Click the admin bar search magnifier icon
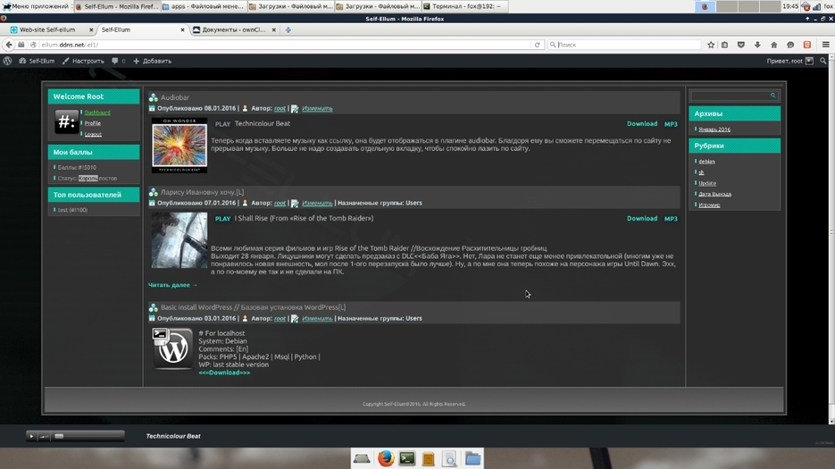This screenshot has width=835, height=469. [x=823, y=61]
